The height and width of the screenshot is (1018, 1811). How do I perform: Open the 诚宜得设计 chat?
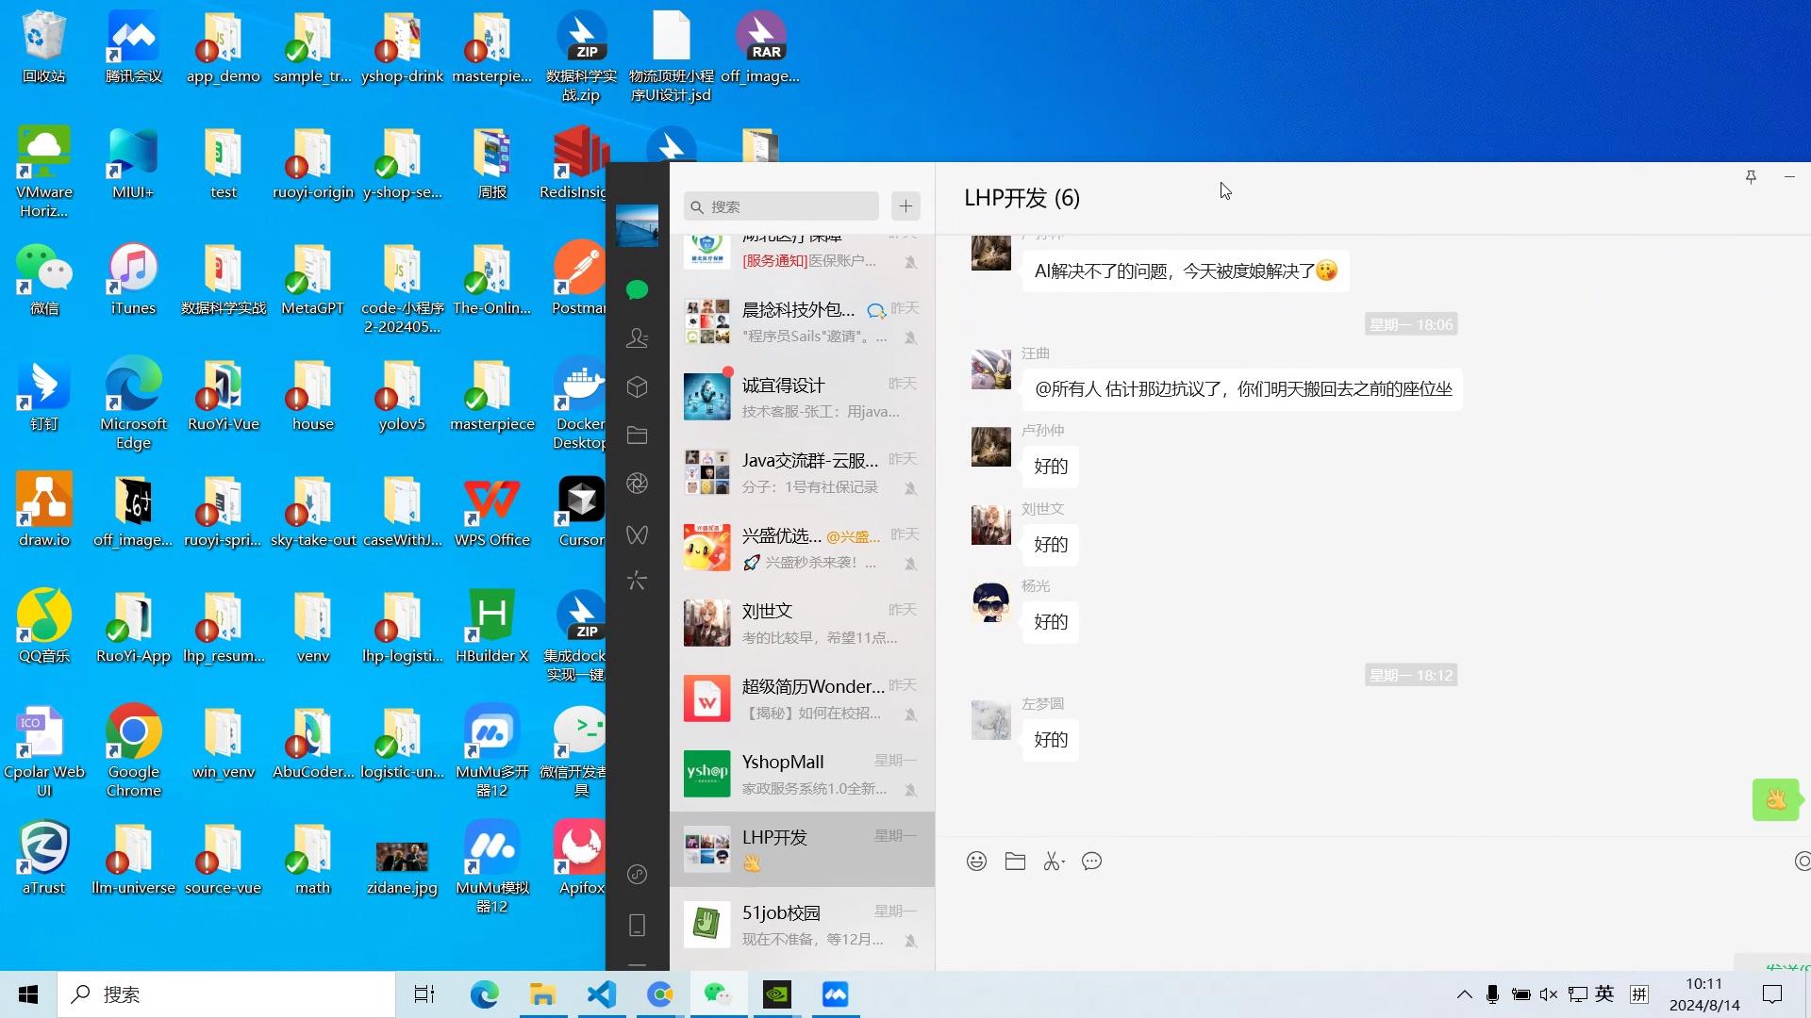(802, 397)
